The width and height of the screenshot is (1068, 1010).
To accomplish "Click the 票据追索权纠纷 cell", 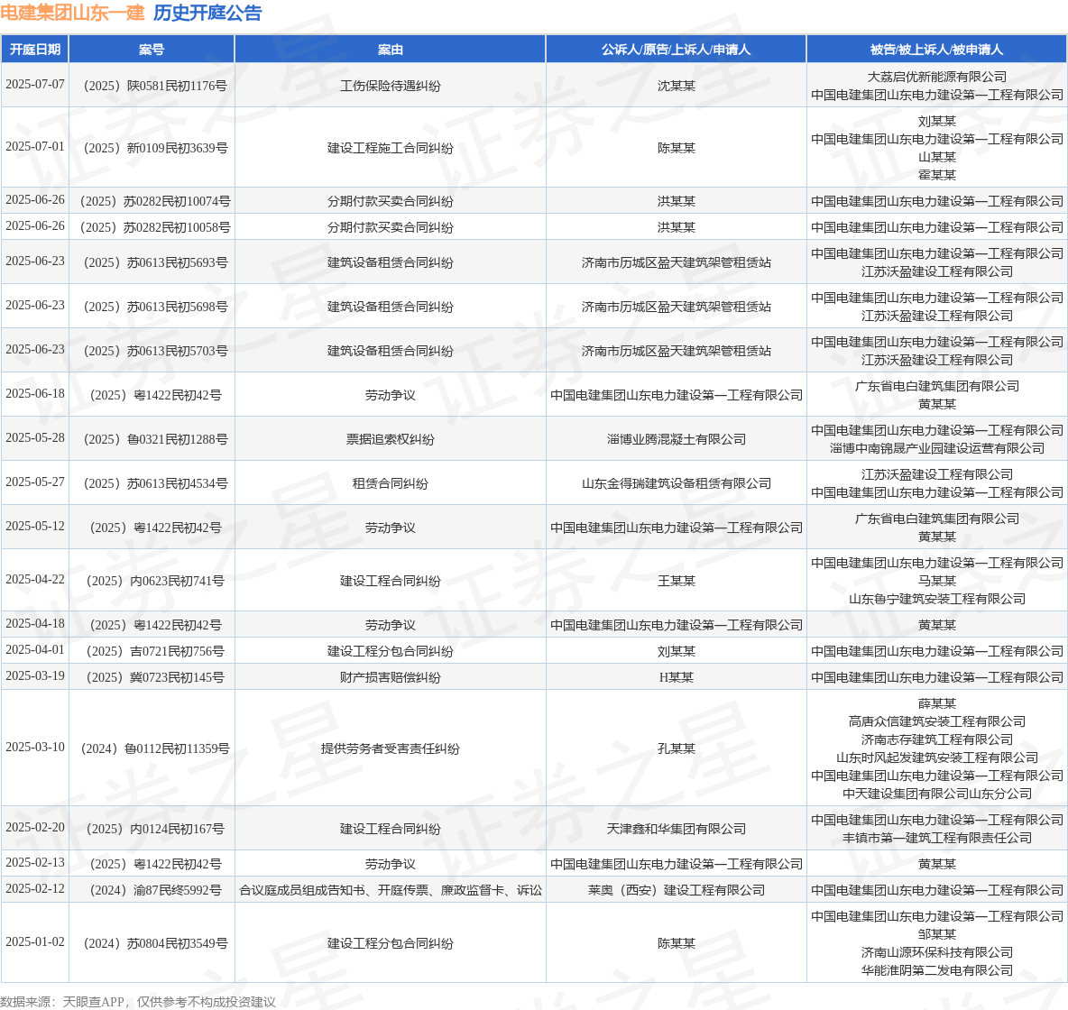I will click(391, 440).
